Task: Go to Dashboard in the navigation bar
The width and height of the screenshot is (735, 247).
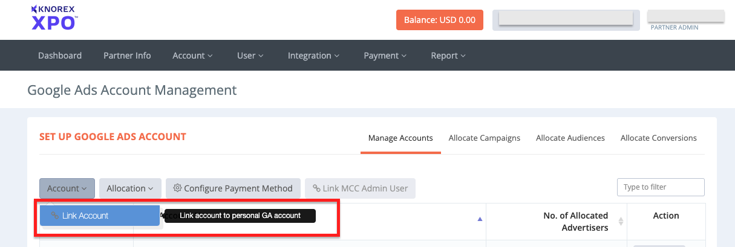Action: 60,56
